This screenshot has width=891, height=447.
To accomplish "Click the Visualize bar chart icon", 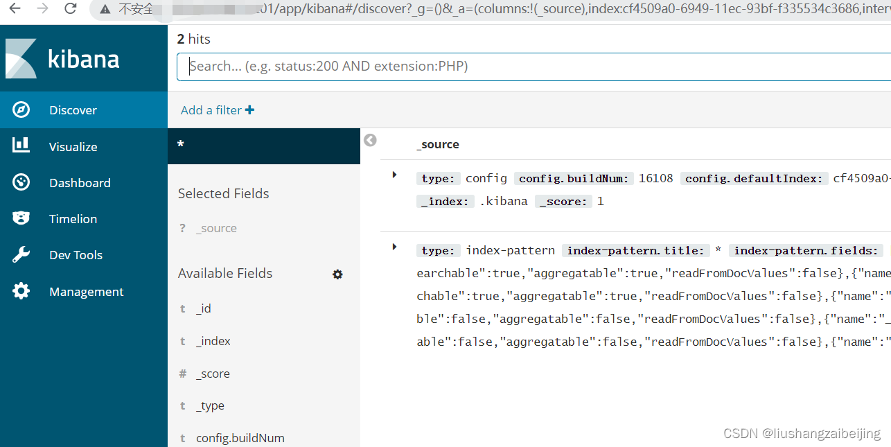I will [x=21, y=145].
